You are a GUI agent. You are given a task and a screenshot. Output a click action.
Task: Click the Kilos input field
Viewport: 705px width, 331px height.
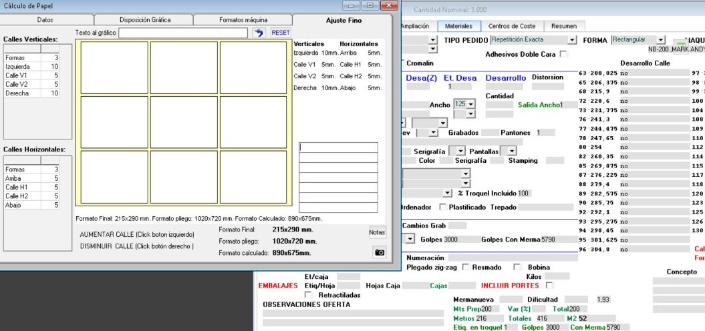(x=557, y=276)
